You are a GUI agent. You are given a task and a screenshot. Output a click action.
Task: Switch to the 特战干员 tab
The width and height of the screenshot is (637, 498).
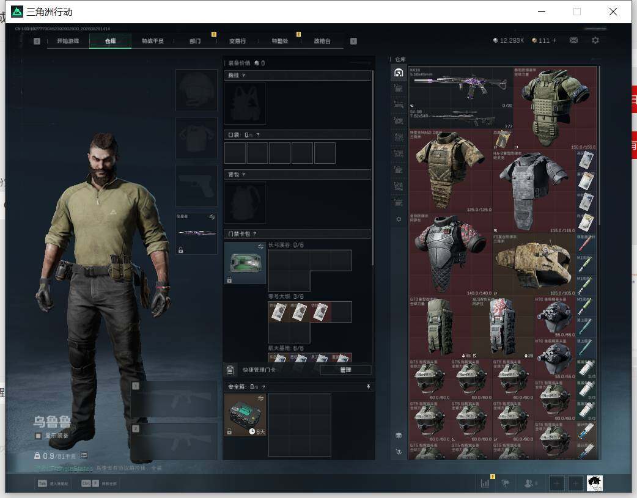(153, 41)
